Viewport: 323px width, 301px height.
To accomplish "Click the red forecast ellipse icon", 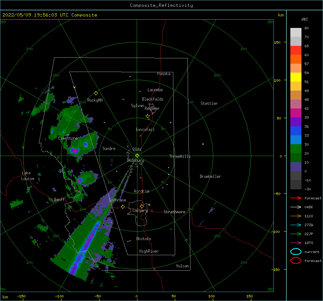I will pos(296,261).
